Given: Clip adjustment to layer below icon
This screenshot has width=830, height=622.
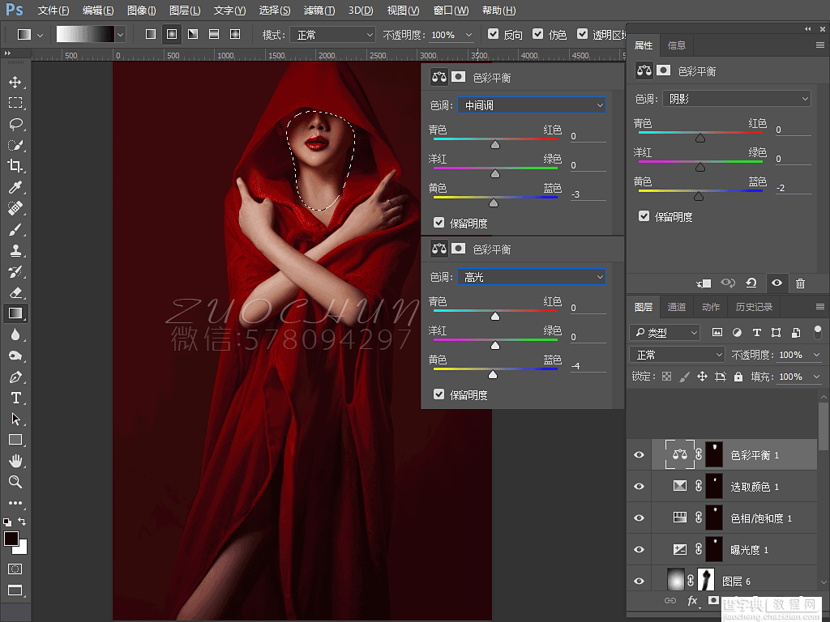Looking at the screenshot, I should 704,283.
